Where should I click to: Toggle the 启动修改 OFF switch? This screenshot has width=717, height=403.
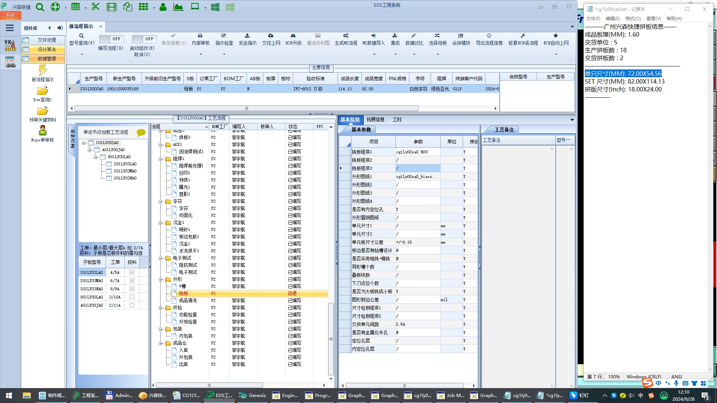[145, 39]
